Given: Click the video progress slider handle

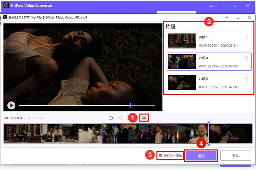Looking at the screenshot, I should (131, 105).
